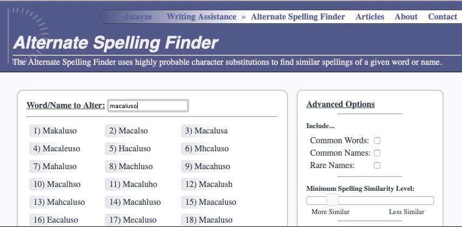
Task: Select the Mahcaluso result
Action: coord(59,202)
